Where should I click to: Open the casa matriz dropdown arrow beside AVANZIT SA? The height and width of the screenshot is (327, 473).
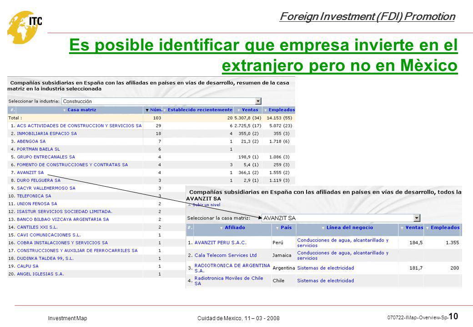(417, 218)
